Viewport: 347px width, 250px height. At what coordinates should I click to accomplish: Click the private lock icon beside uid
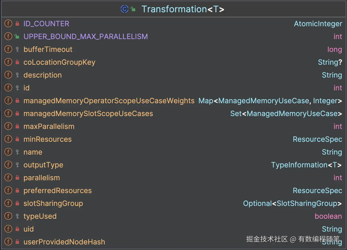(17, 229)
